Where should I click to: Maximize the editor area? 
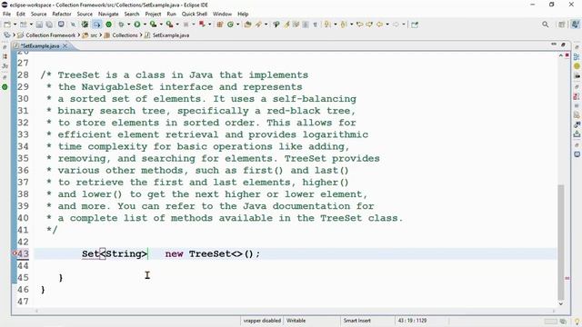click(x=563, y=45)
